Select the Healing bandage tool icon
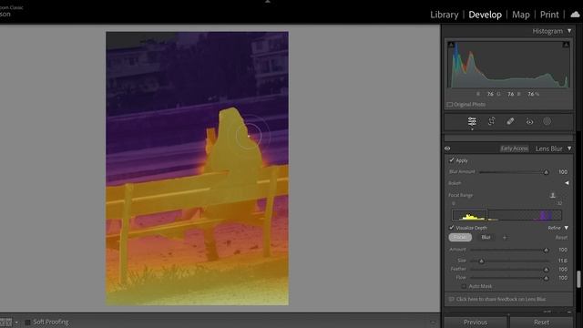The width and height of the screenshot is (583, 328). (510, 121)
